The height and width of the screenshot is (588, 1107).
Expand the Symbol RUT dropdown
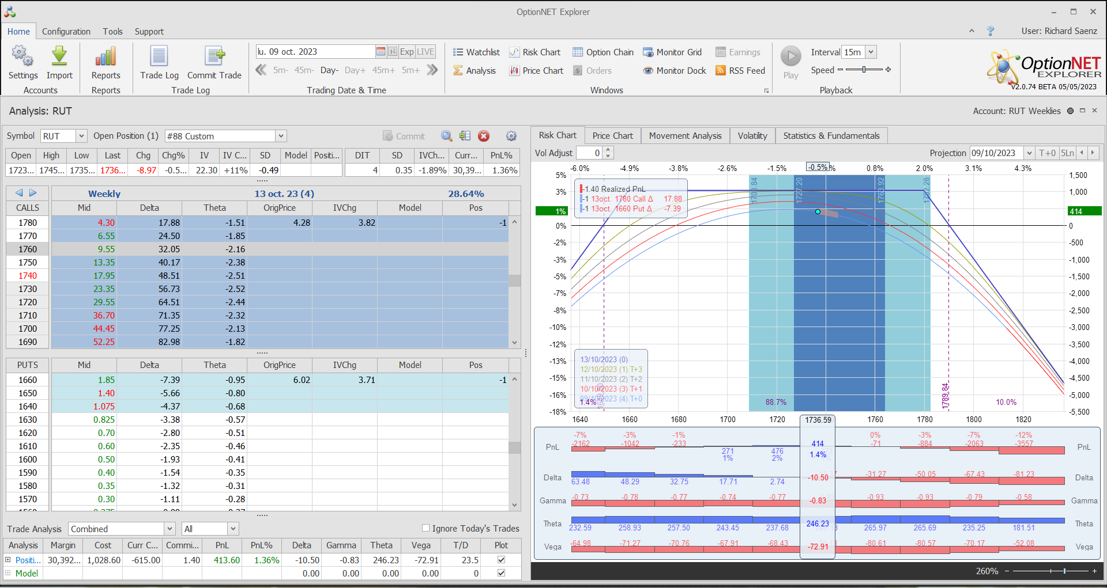click(x=81, y=136)
